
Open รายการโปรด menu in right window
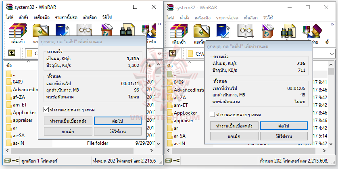click(227, 18)
